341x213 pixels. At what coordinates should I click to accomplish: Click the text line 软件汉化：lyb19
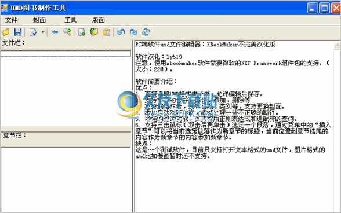click(x=159, y=57)
